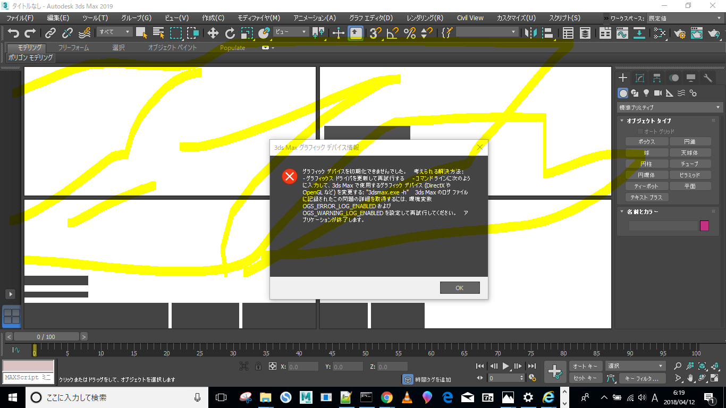Click the Align tool icon

547,33
